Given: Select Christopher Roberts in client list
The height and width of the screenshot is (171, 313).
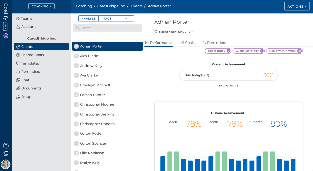Looking at the screenshot, I should pos(108,124).
